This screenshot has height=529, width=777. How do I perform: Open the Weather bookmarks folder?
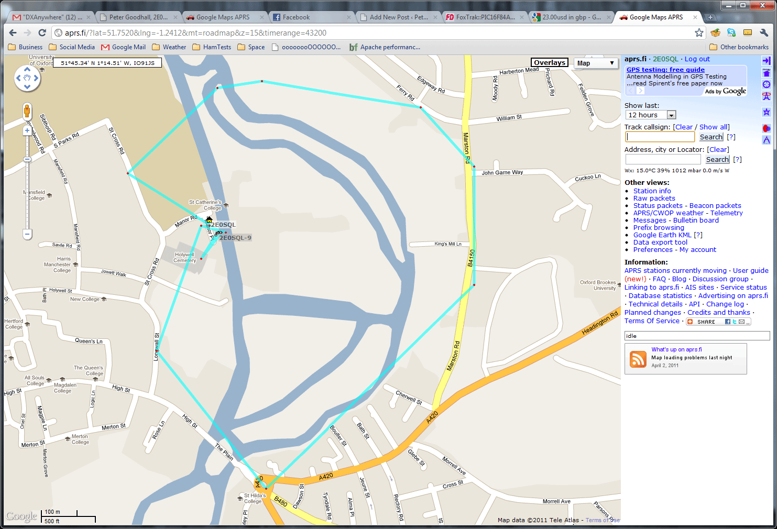[169, 47]
